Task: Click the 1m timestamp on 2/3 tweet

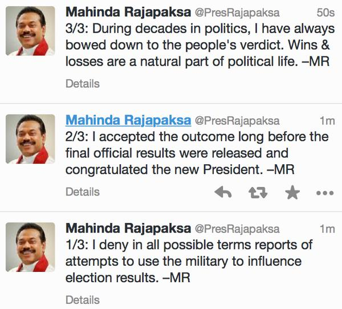Action: click(x=327, y=121)
